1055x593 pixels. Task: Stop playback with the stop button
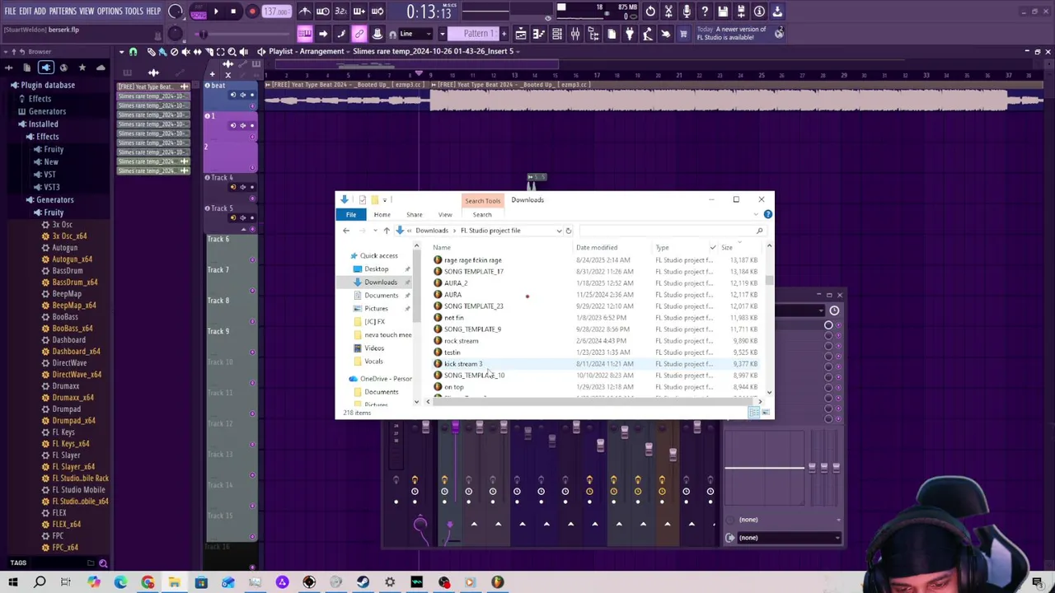pyautogui.click(x=233, y=12)
